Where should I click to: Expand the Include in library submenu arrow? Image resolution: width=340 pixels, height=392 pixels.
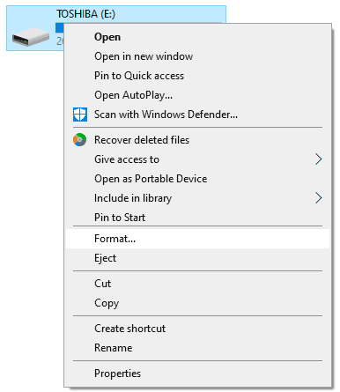[x=318, y=198]
